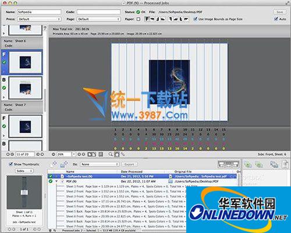
Task: Click the first F page orientation icon
Action: [147, 19]
